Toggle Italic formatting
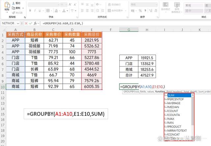Viewport: 211px width, 146px height. coord(35,11)
